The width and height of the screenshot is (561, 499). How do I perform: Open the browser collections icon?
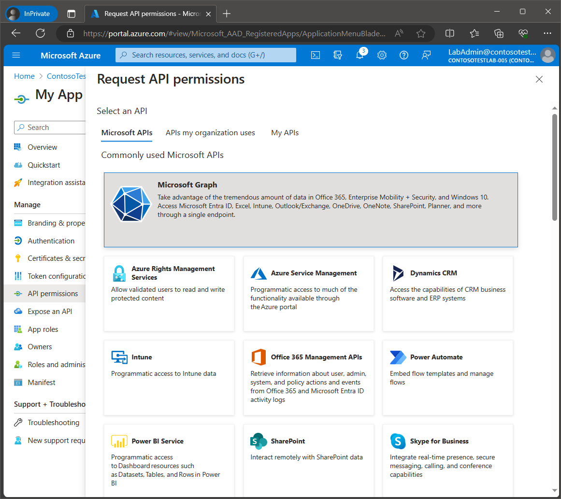pos(499,34)
